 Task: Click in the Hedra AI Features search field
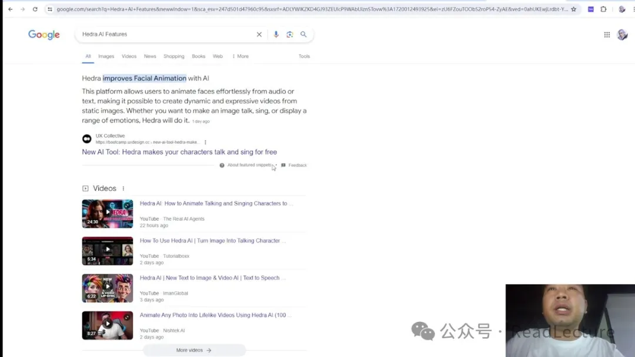[x=165, y=35]
